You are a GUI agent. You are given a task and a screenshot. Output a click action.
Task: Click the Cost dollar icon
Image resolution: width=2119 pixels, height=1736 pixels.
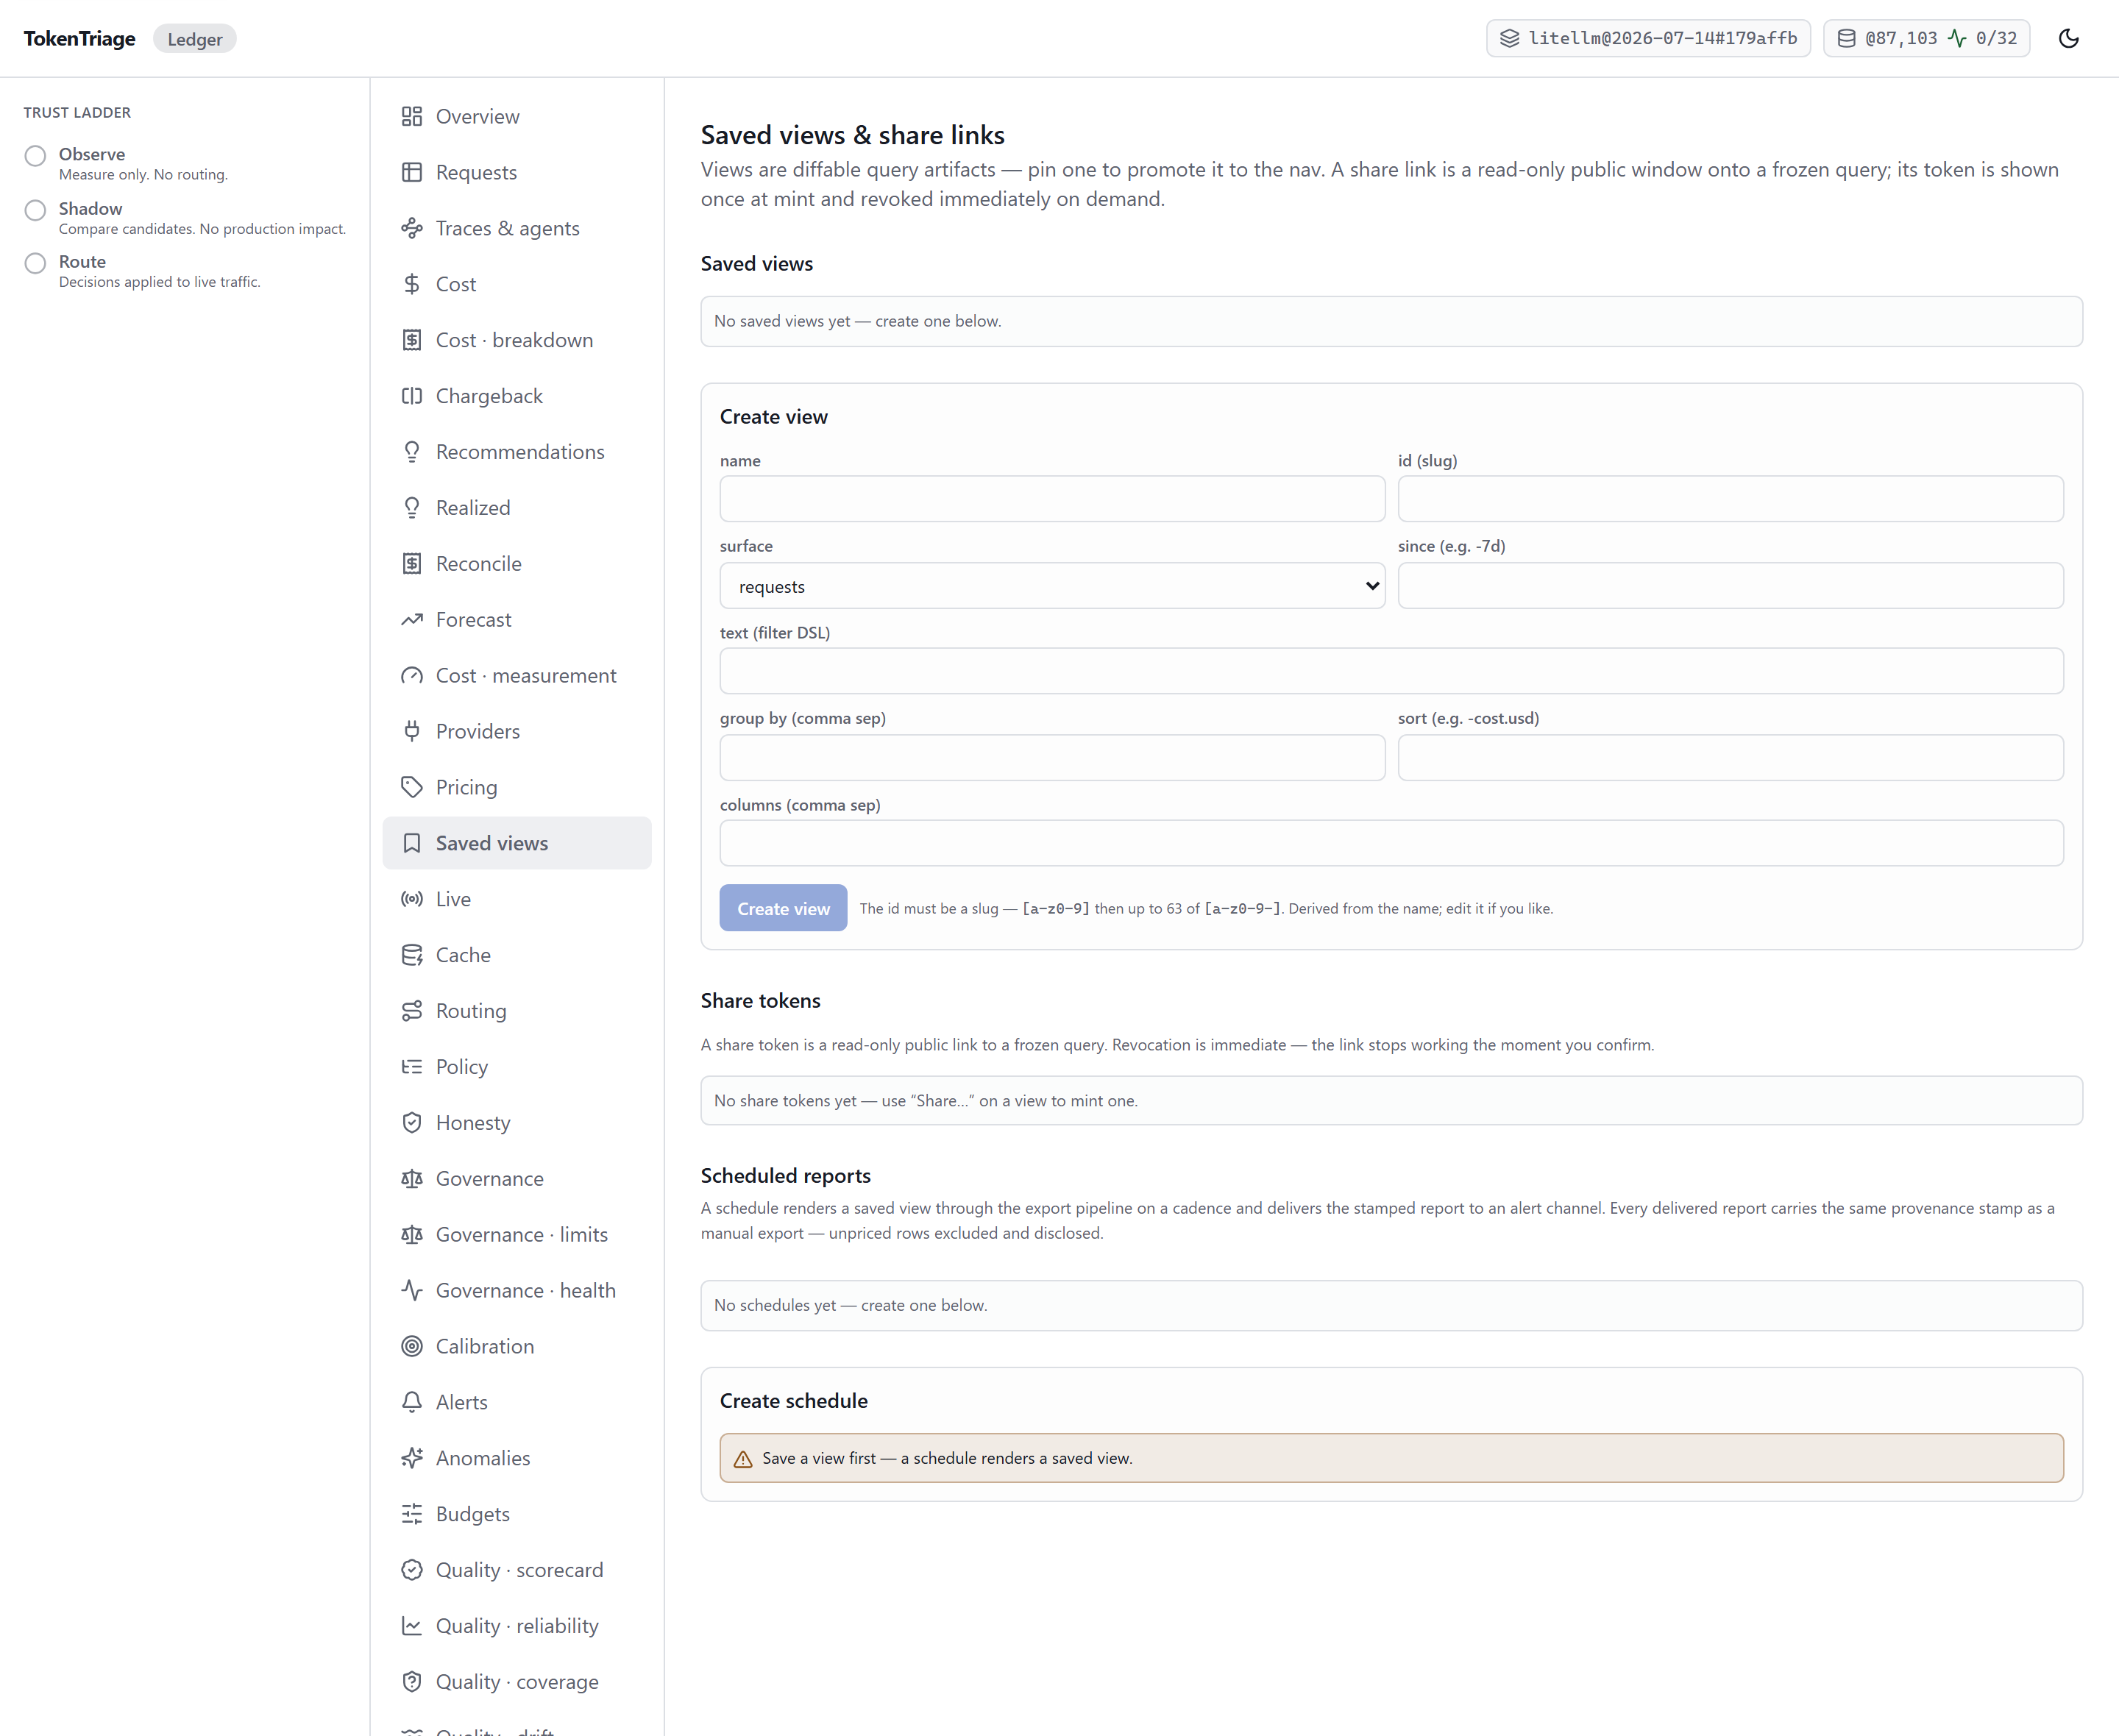coord(412,284)
